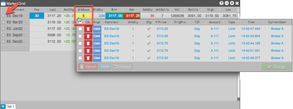Viewport: 293px width, 109px height.
Task: Click the Last price 3119.00 for ES Mar20
Action: [54, 22]
